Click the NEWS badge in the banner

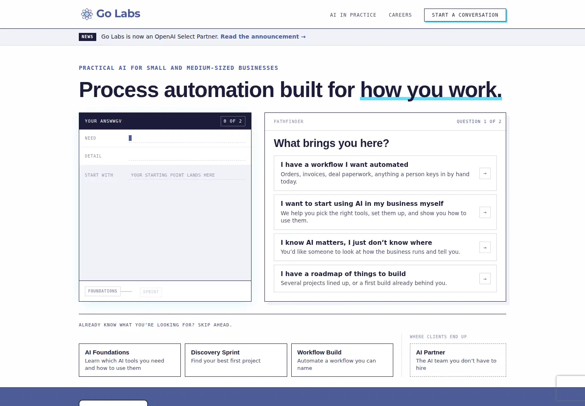[87, 37]
